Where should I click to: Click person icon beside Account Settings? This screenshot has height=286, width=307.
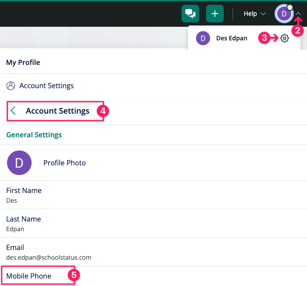point(11,86)
